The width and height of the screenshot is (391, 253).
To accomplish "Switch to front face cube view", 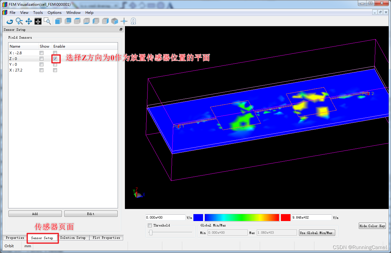I will [x=59, y=21].
